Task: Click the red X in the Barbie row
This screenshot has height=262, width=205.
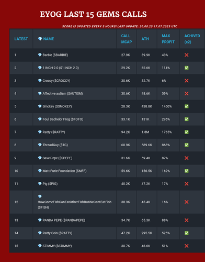Action: [x=186, y=55]
